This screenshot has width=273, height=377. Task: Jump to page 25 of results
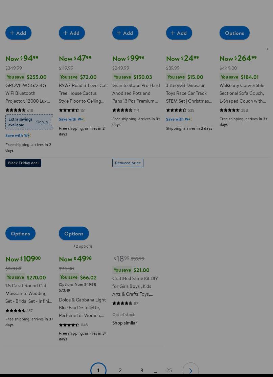(169, 370)
